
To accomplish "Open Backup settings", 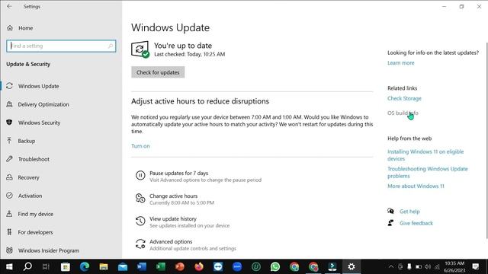I will 26,141.
